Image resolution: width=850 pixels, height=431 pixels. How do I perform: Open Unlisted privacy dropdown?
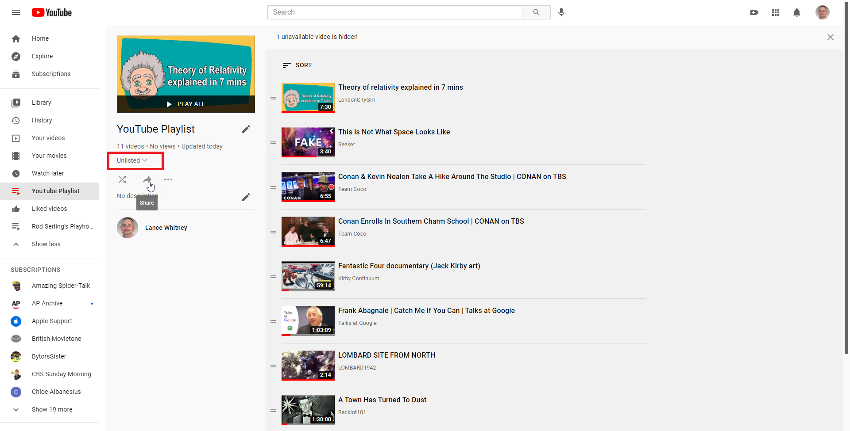tap(132, 160)
